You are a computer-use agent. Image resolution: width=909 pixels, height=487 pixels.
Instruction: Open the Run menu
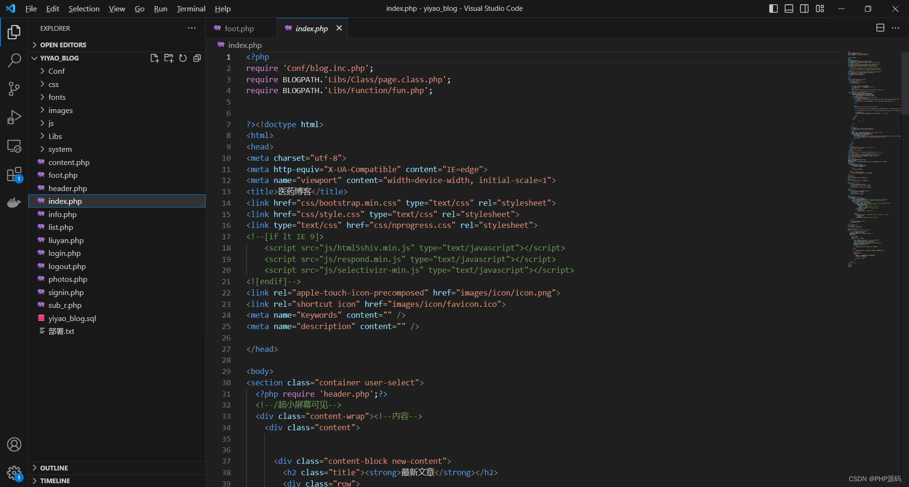(160, 9)
